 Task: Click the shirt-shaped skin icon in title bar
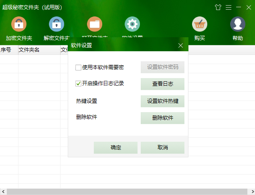click(218, 7)
